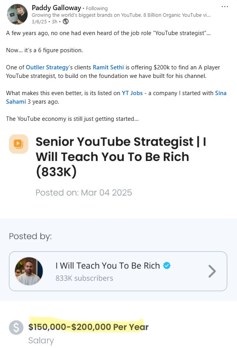Open Sina Sahami's profile link
The height and width of the screenshot is (348, 237).
[x=221, y=93]
